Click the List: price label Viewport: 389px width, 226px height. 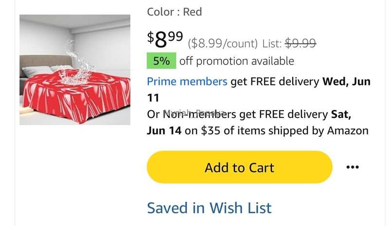point(272,44)
